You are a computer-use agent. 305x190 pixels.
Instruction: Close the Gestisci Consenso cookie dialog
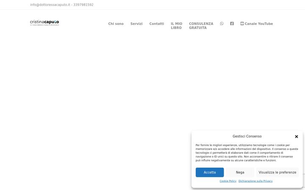297,136
